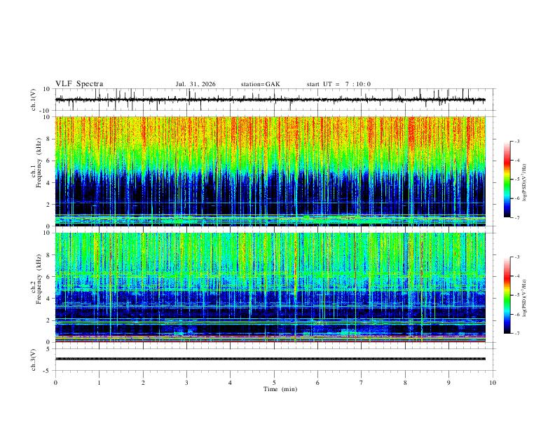This screenshot has width=555, height=429.
Task: Click the 3 minute tick on time axis
Action: click(x=186, y=383)
